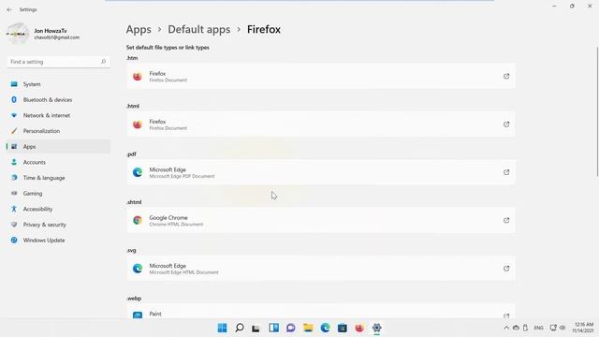
Task: Open Bluetooth & devices category
Action: [x=58, y=100]
